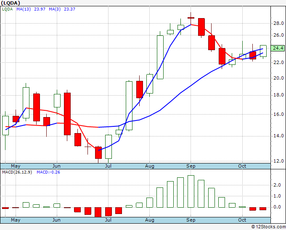Click May on the price chart date axis
This screenshot has width=286, height=230.
(x=16, y=166)
